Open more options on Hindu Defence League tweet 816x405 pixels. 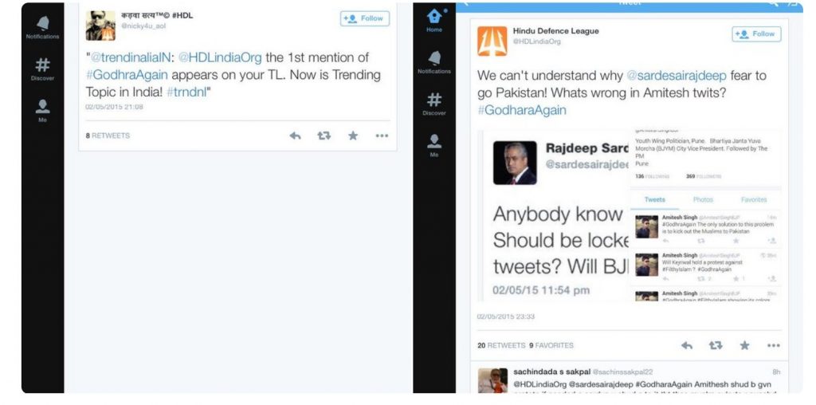click(773, 346)
